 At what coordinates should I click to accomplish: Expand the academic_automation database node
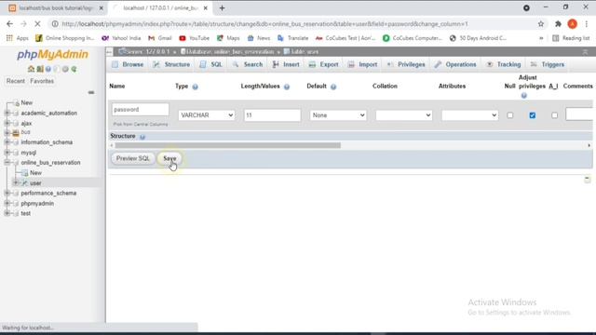(x=7, y=113)
